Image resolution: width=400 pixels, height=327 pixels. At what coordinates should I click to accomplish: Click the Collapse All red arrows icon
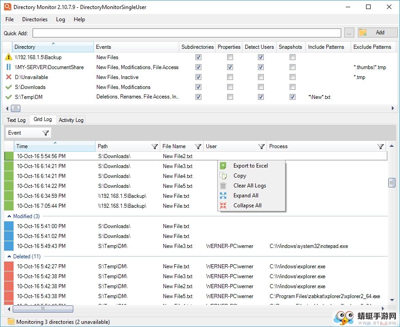click(223, 206)
